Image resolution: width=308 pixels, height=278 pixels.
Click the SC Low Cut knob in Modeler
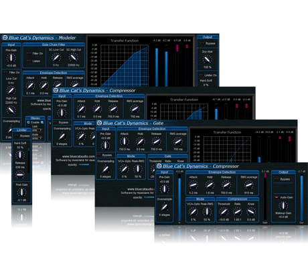click(56, 57)
